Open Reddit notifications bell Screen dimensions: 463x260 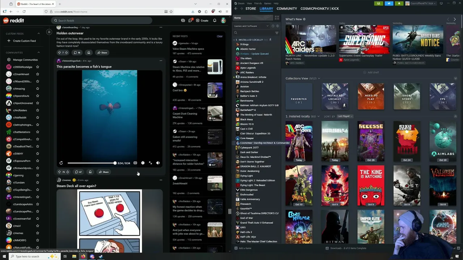click(x=214, y=21)
